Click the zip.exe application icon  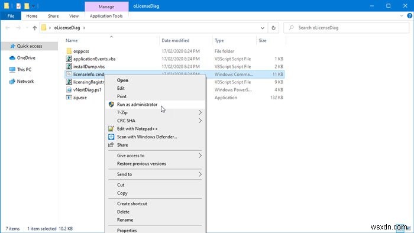click(x=69, y=98)
